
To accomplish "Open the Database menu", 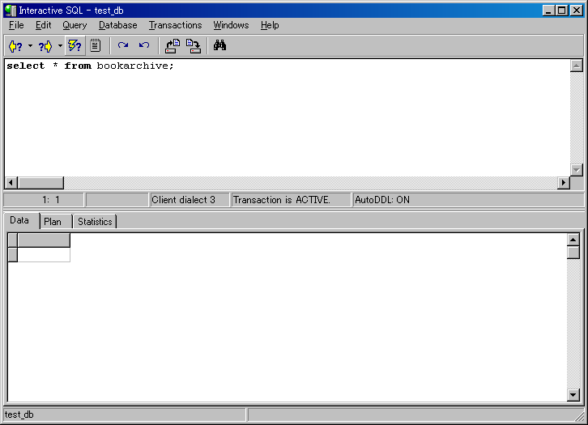I will [x=117, y=25].
